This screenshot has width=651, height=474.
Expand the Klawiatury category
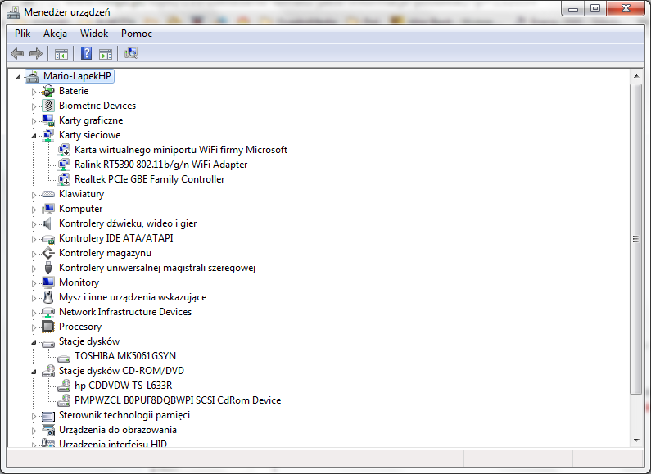34,195
